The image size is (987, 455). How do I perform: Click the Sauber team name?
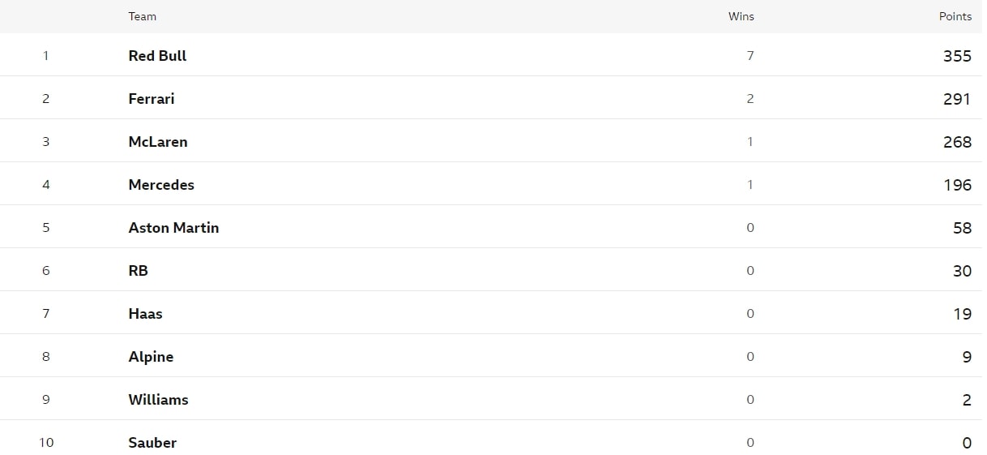152,443
